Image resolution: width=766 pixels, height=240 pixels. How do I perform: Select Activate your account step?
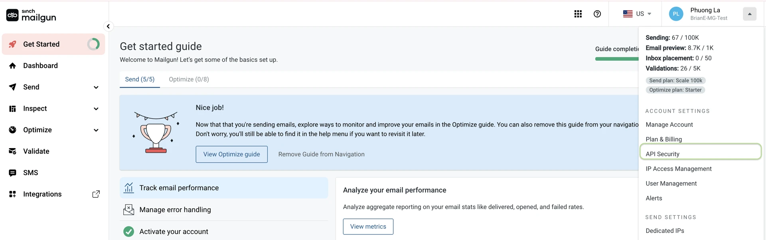coord(224,231)
